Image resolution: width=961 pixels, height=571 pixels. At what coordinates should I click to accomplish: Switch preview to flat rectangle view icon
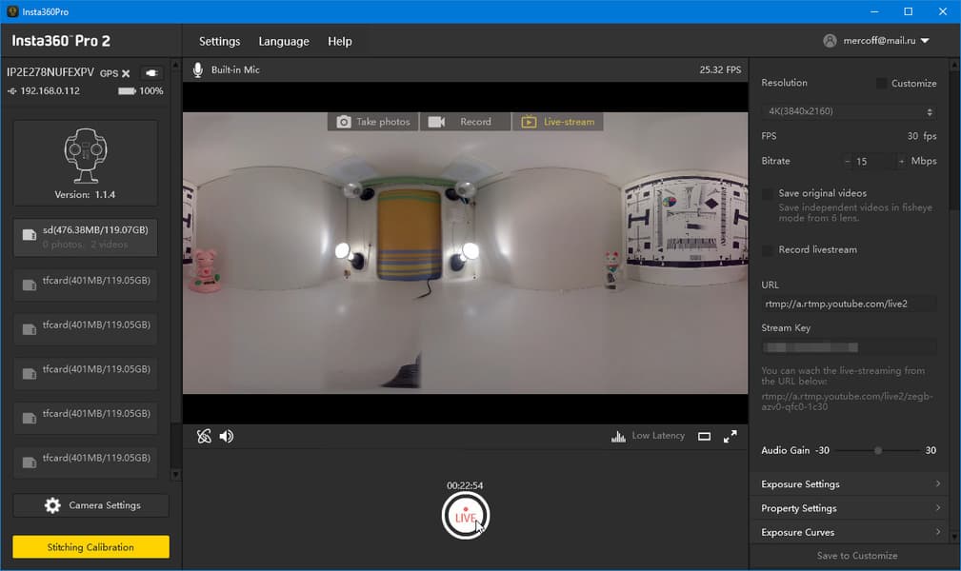[x=705, y=436]
